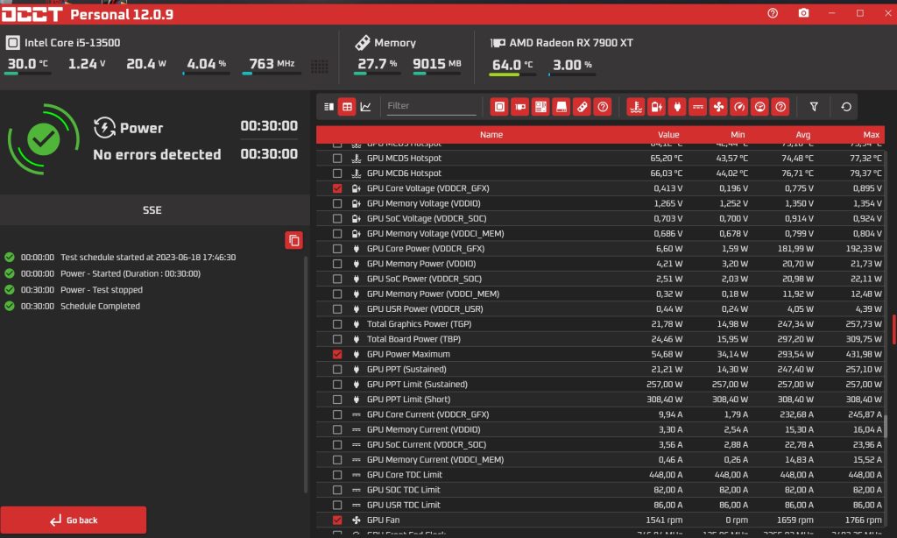Click the dotted grid icon beside CPU stats
The width and height of the screenshot is (897, 538).
click(319, 67)
